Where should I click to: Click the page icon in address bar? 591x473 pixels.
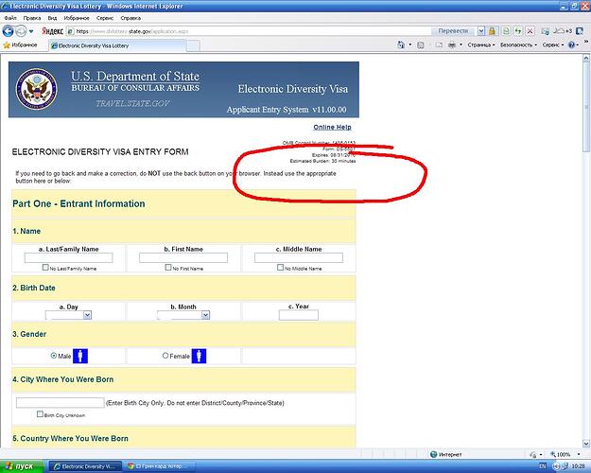[71, 31]
